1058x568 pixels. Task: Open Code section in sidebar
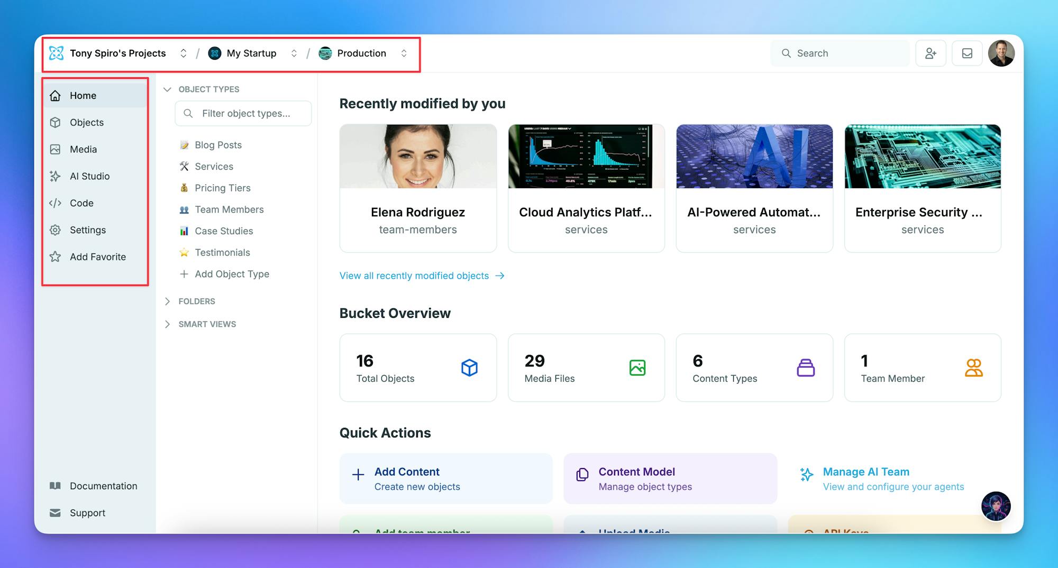coord(81,203)
